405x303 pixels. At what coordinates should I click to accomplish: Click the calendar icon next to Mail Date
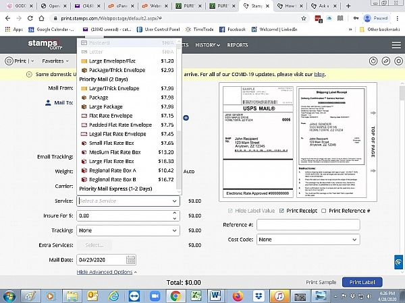[131, 260]
